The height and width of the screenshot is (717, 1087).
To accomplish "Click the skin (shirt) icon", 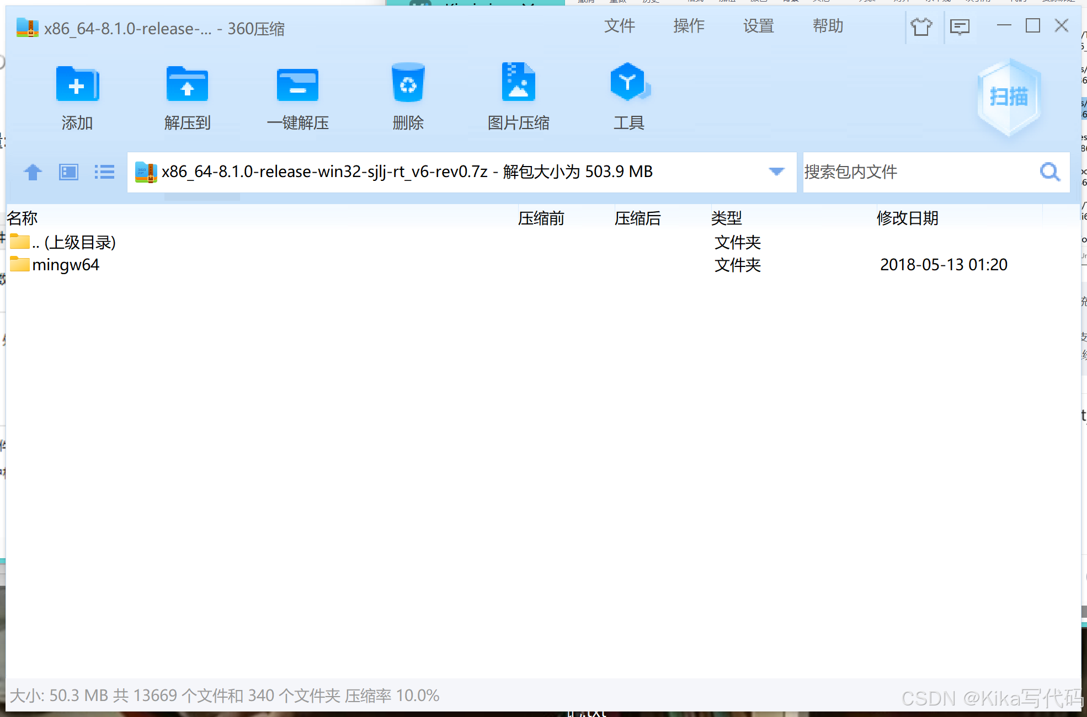I will (921, 26).
